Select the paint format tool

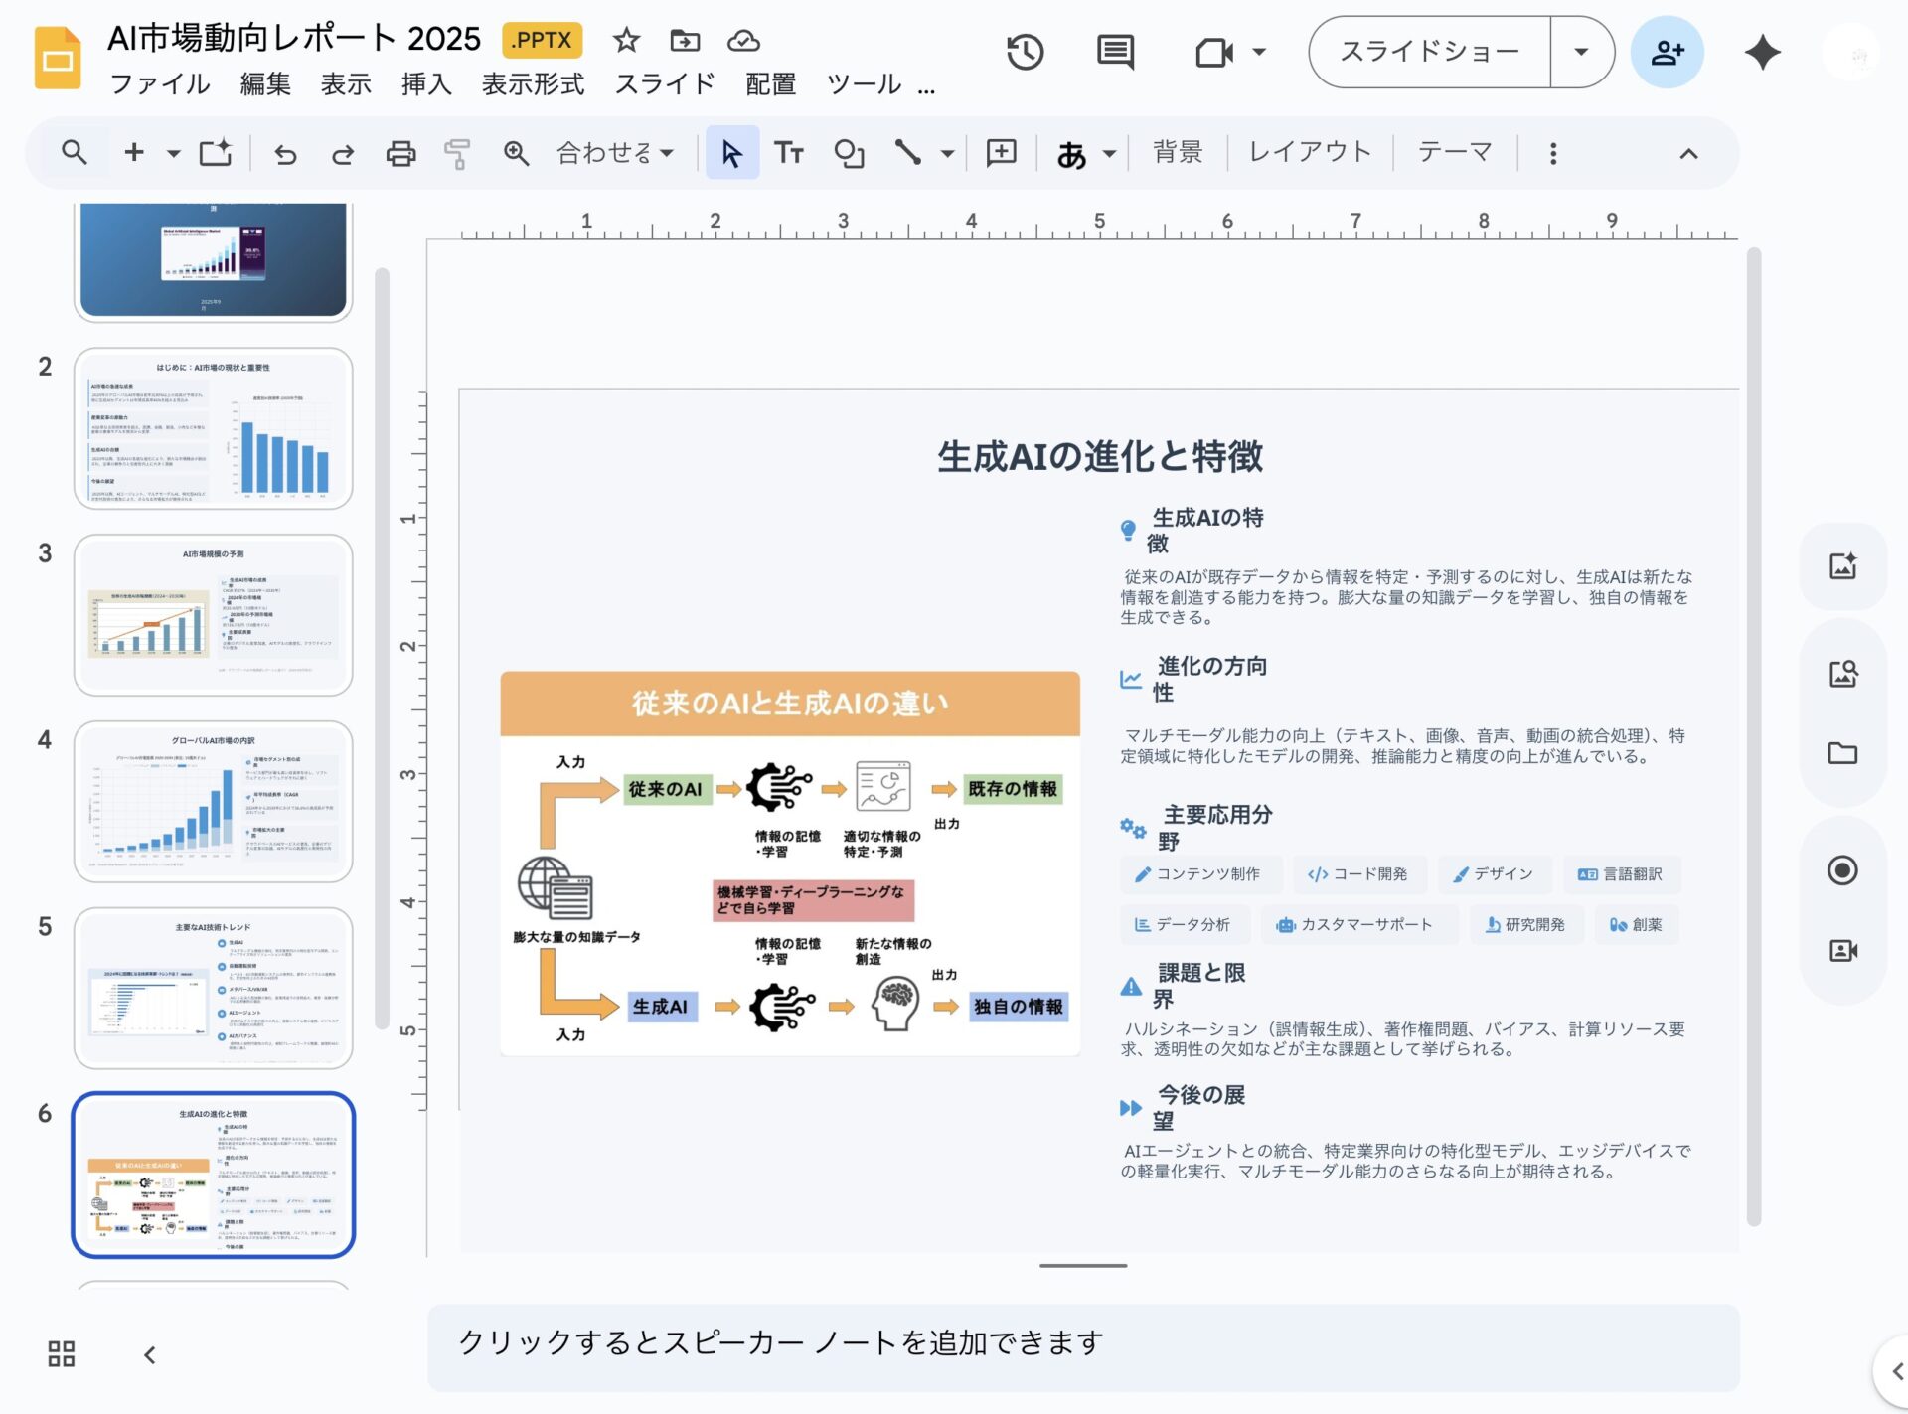456,152
